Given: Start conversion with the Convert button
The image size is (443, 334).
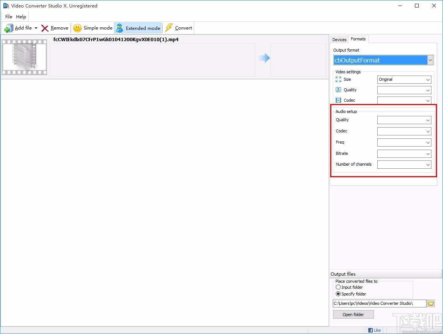Looking at the screenshot, I should pos(179,28).
